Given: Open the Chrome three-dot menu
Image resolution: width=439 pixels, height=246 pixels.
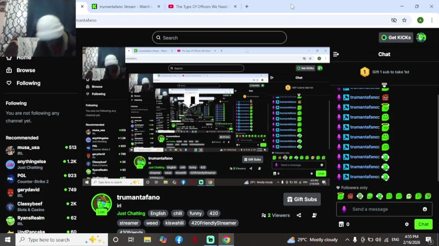Looking at the screenshot, I should click(432, 20).
